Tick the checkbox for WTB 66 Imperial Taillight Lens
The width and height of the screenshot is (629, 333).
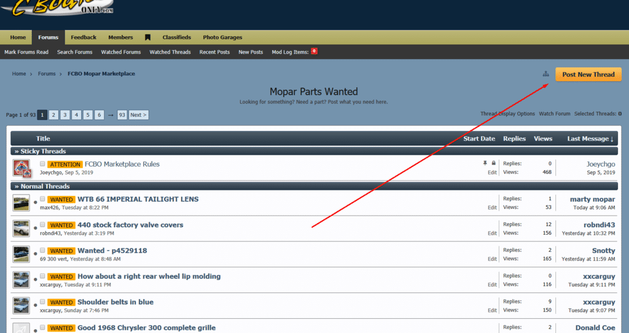pyautogui.click(x=43, y=199)
